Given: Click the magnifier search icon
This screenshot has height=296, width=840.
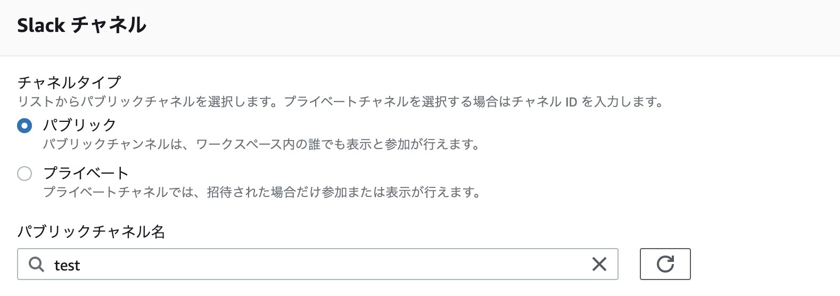Looking at the screenshot, I should (x=36, y=264).
